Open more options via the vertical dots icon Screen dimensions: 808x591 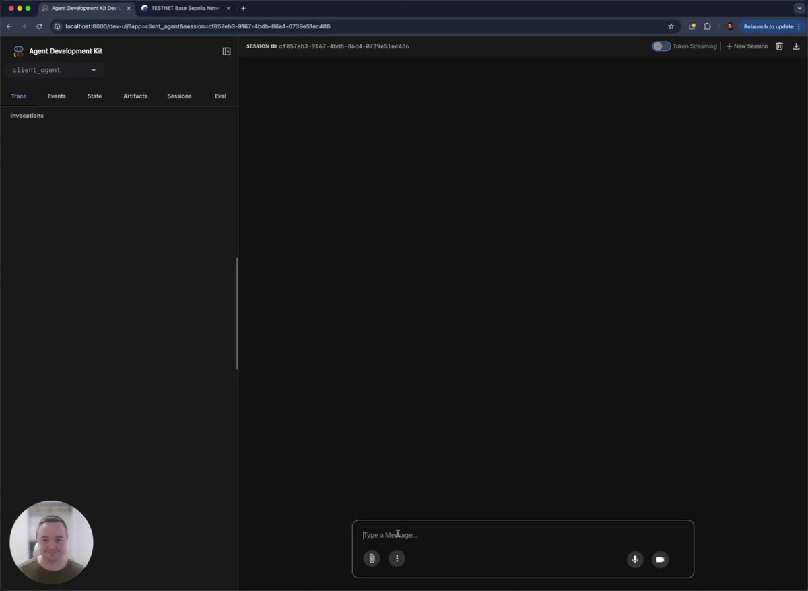click(397, 558)
